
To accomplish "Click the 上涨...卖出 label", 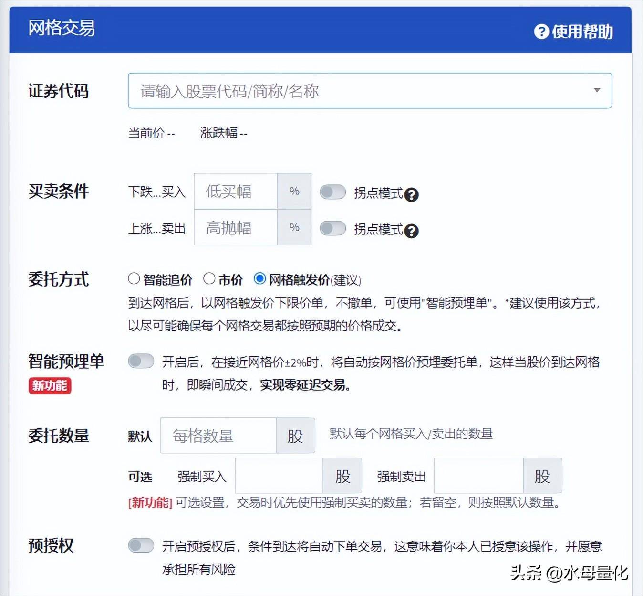I will [157, 228].
